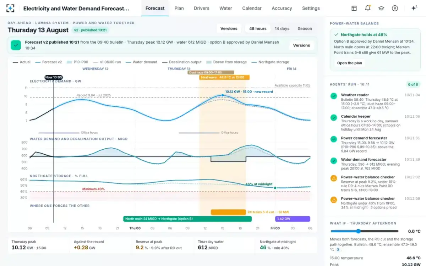Viewport: 426px width, 266px height.
Task: Click Thursday peak 10.12 GW card
Action: pos(38,245)
